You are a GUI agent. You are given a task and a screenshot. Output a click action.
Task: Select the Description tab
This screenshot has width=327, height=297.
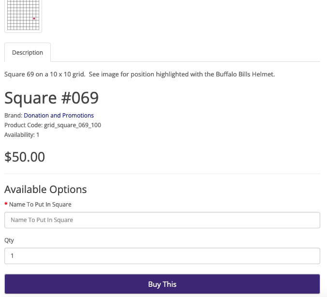(28, 52)
